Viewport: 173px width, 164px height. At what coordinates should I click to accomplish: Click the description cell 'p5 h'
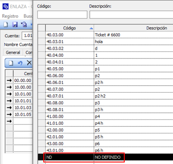tap(133, 137)
